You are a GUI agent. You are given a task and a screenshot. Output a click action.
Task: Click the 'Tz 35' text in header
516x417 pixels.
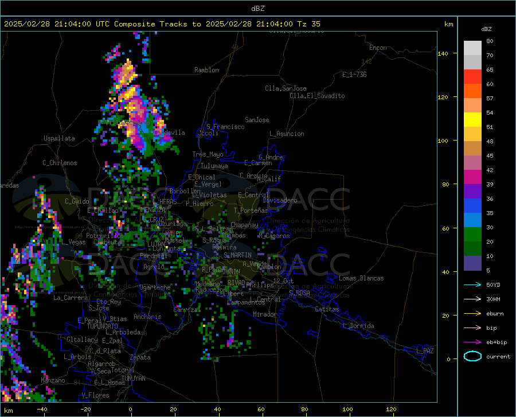308,24
